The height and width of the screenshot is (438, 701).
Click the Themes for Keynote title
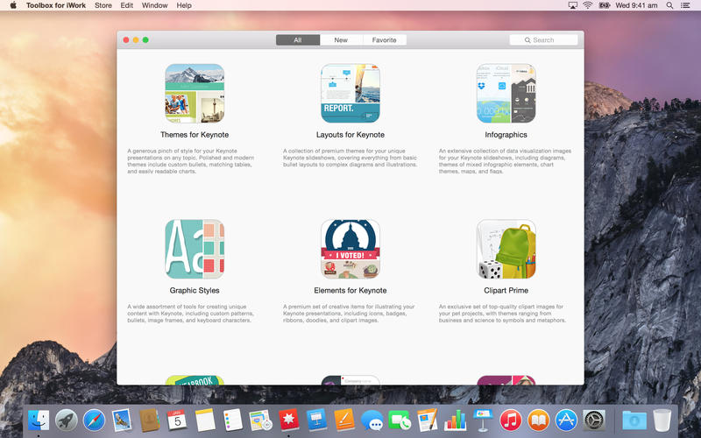pyautogui.click(x=195, y=135)
